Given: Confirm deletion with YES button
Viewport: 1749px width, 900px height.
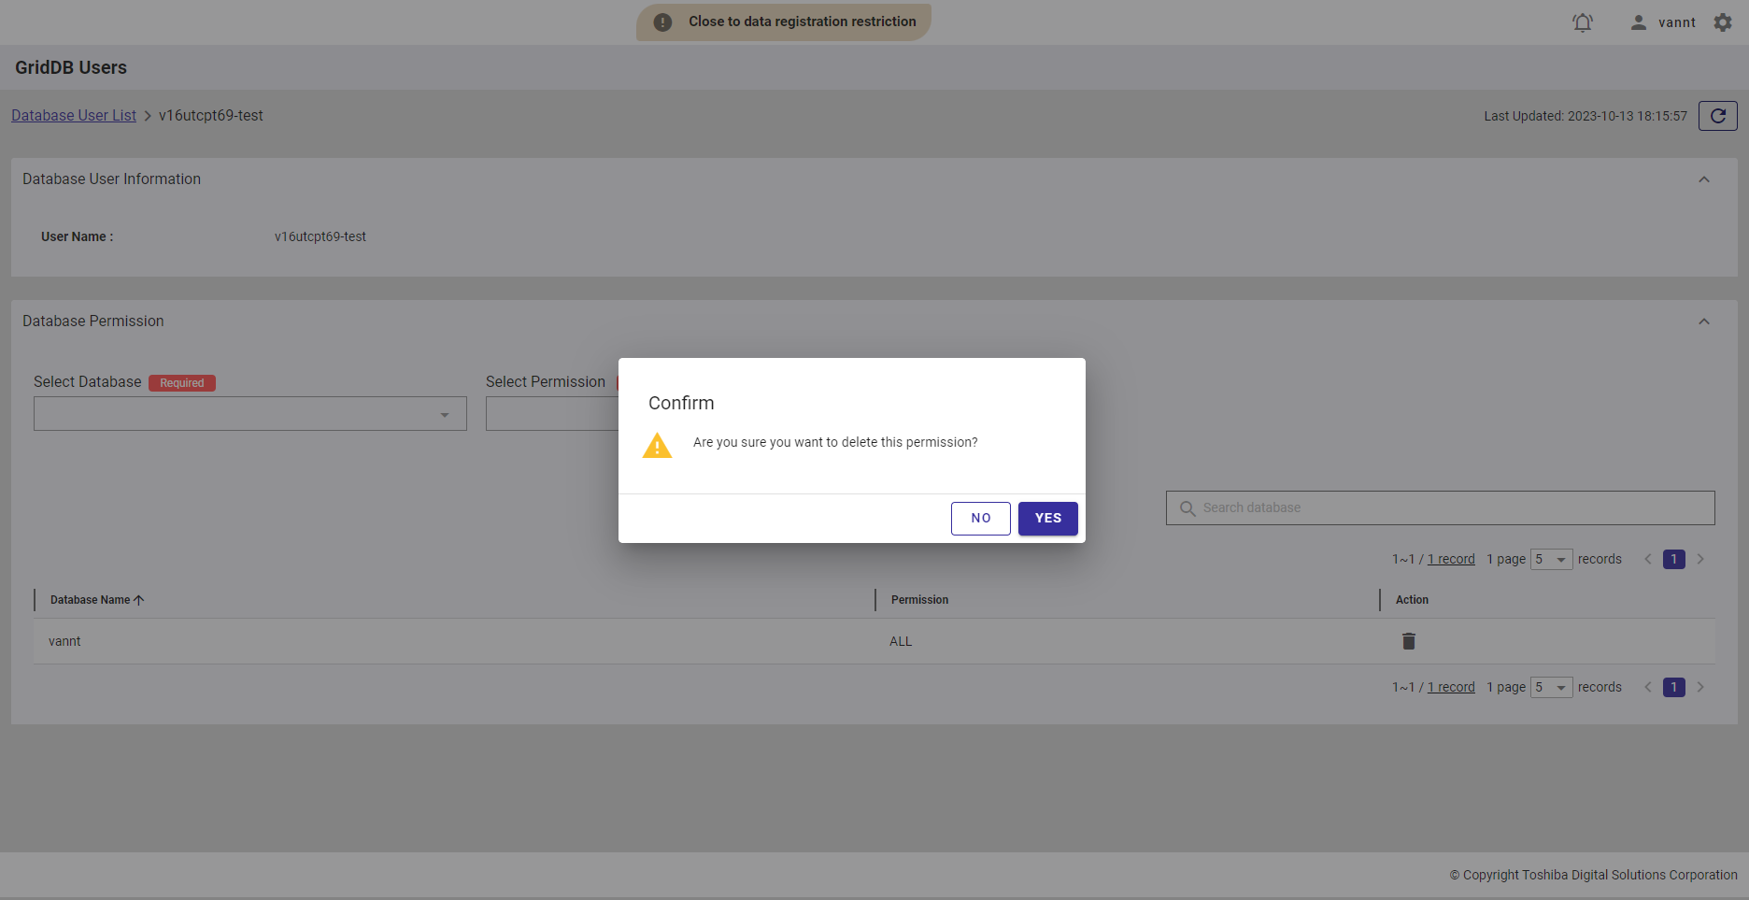Looking at the screenshot, I should [x=1047, y=519].
